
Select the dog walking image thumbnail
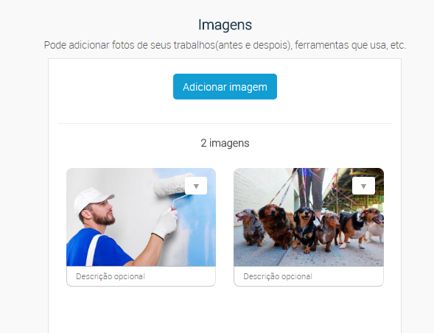(309, 217)
